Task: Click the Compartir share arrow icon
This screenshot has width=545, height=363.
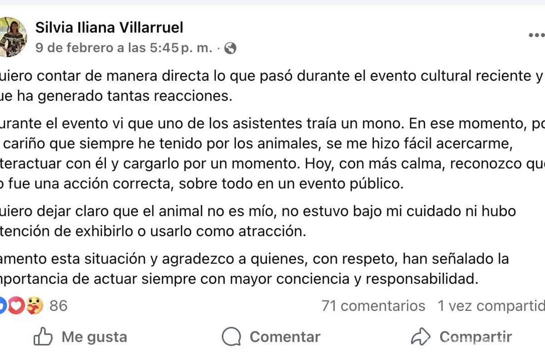Action: 421,337
